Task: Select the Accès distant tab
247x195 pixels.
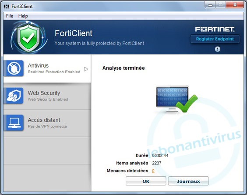Action: (47, 123)
